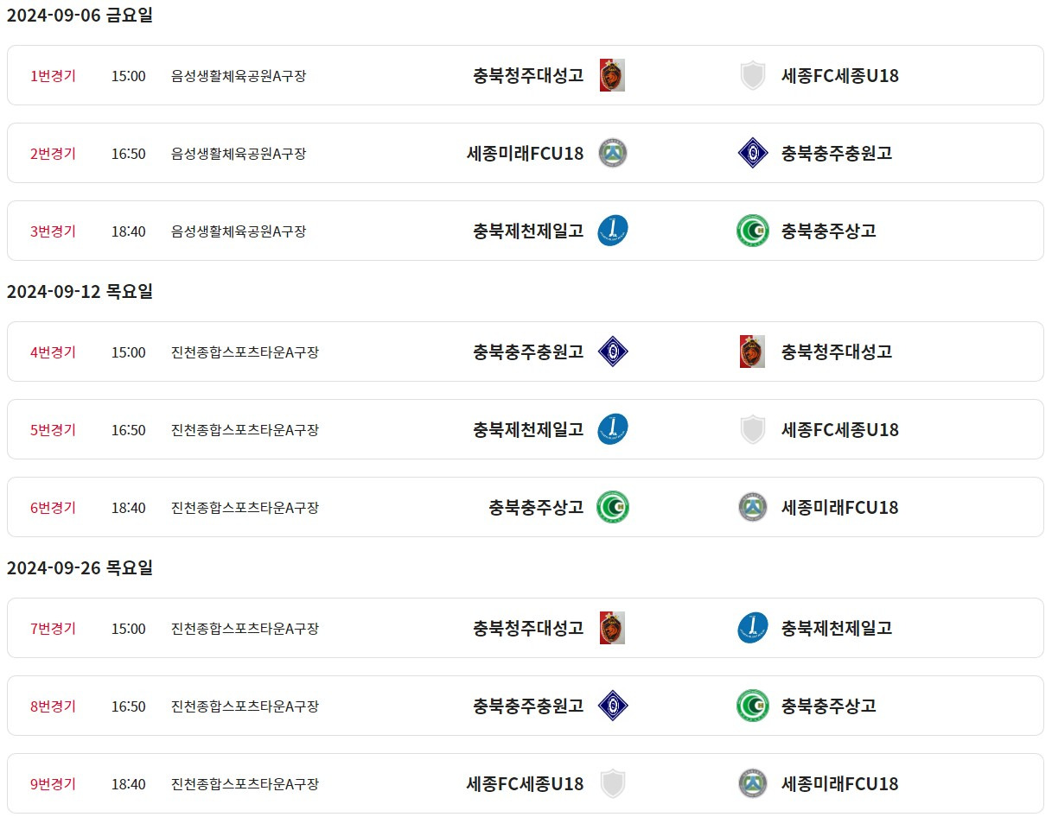Select team name 세종FC세종U18 in match 1
Image resolution: width=1052 pixels, height=817 pixels.
(840, 75)
